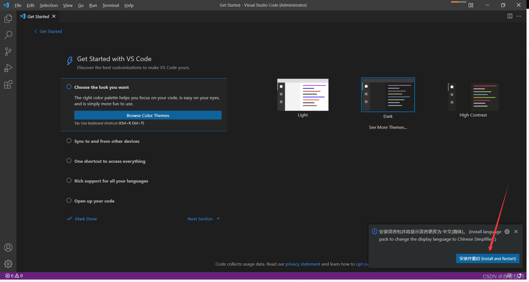The width and height of the screenshot is (529, 282).
Task: Open the Extensions view
Action: [x=8, y=84]
